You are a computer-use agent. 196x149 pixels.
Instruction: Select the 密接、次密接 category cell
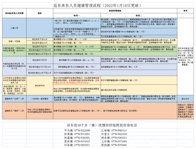point(14,41)
